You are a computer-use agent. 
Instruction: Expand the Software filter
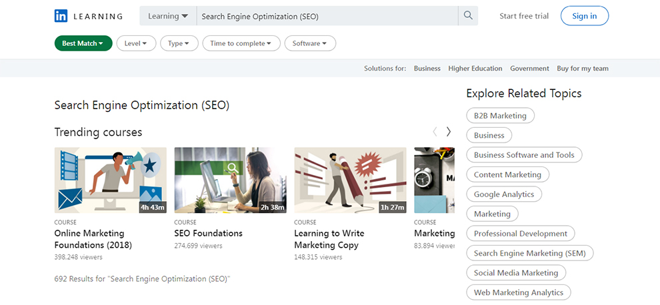click(x=310, y=43)
